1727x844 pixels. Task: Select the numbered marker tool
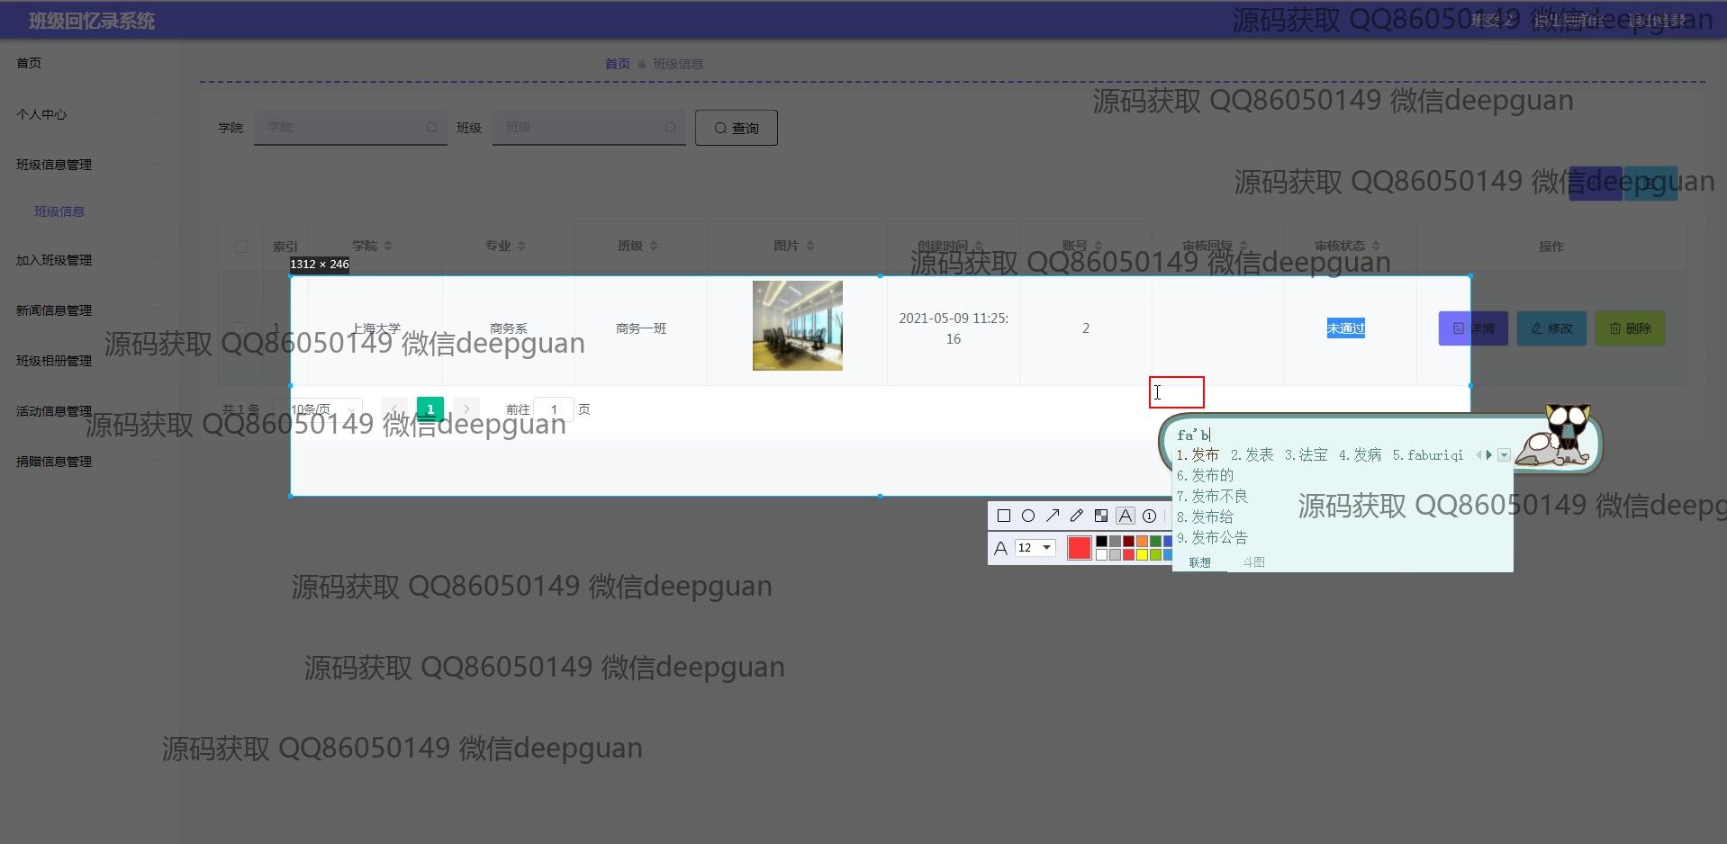pos(1149,516)
